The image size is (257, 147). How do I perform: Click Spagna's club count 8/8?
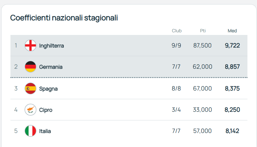click(176, 88)
